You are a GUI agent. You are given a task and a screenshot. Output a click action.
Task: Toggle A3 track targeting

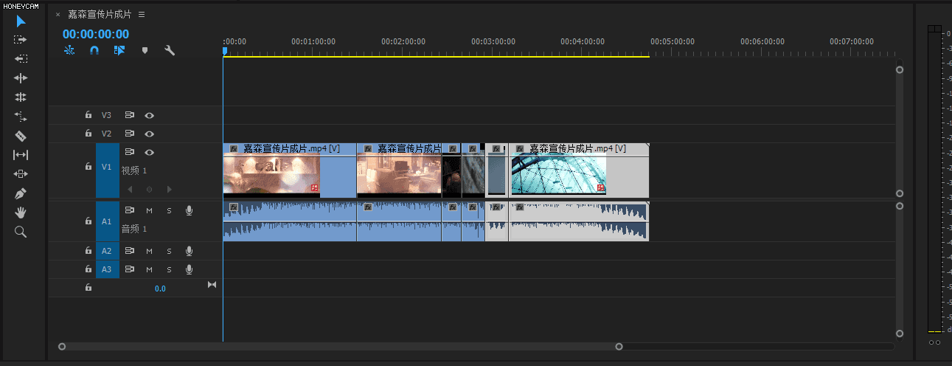click(107, 269)
